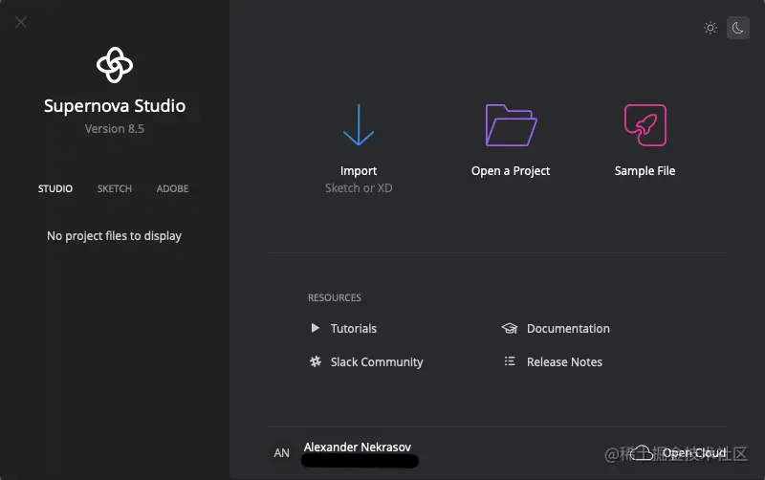Open the Tutorials link
The width and height of the screenshot is (765, 480).
point(354,328)
